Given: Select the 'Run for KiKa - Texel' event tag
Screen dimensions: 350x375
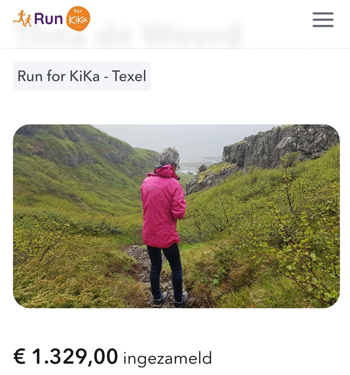Looking at the screenshot, I should [x=81, y=76].
